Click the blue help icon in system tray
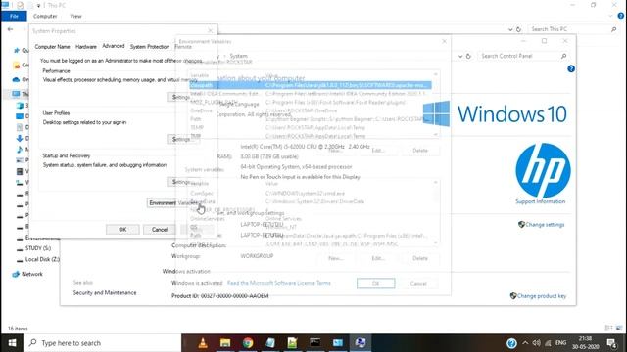Viewport: 627px width, 352px height. pos(511,343)
